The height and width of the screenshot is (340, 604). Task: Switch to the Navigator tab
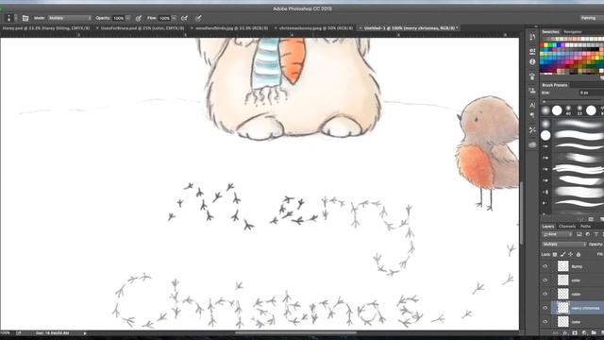pyautogui.click(x=573, y=32)
